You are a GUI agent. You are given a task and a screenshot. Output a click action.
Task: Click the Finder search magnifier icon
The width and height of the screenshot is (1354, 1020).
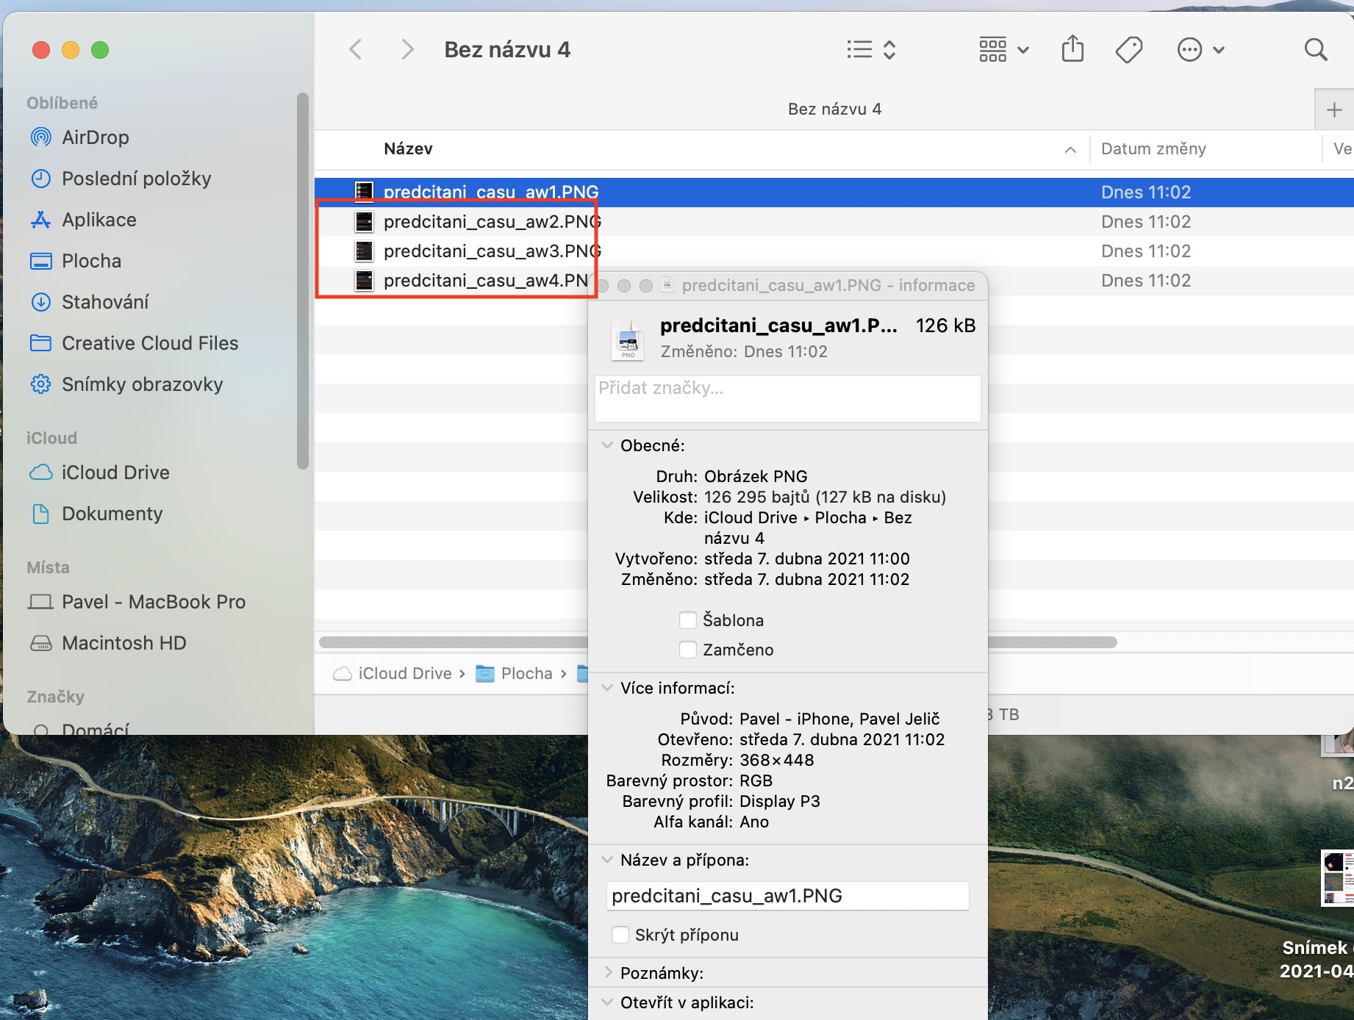tap(1316, 50)
